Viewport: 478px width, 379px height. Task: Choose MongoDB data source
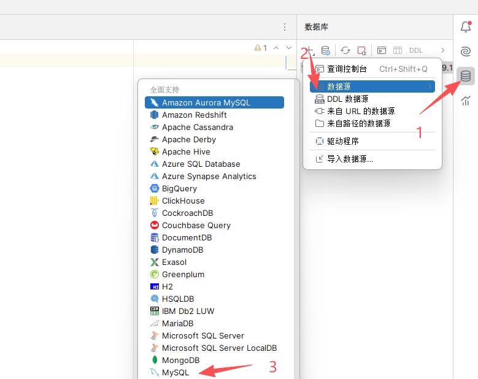(214, 360)
